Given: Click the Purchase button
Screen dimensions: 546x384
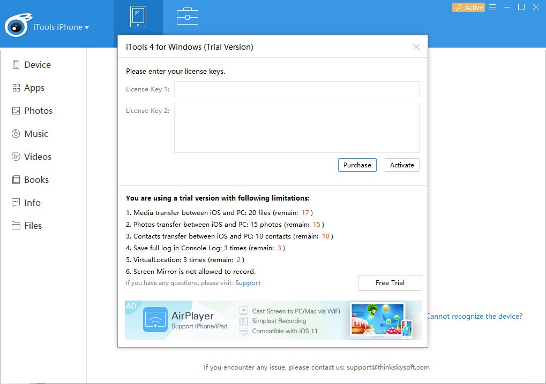Looking at the screenshot, I should [x=357, y=165].
